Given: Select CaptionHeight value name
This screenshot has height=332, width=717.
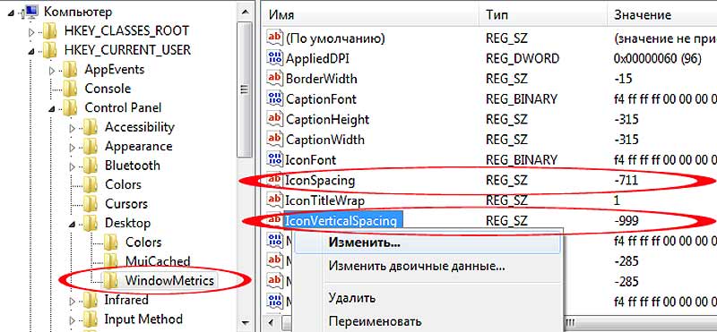Looking at the screenshot, I should [327, 119].
